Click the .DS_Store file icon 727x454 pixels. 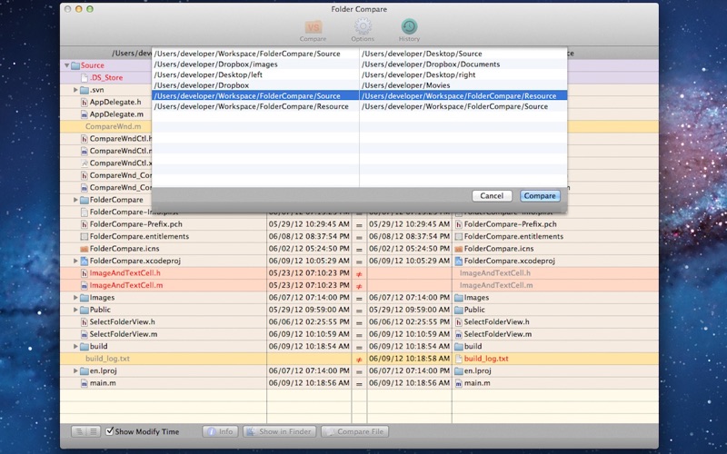(85, 78)
